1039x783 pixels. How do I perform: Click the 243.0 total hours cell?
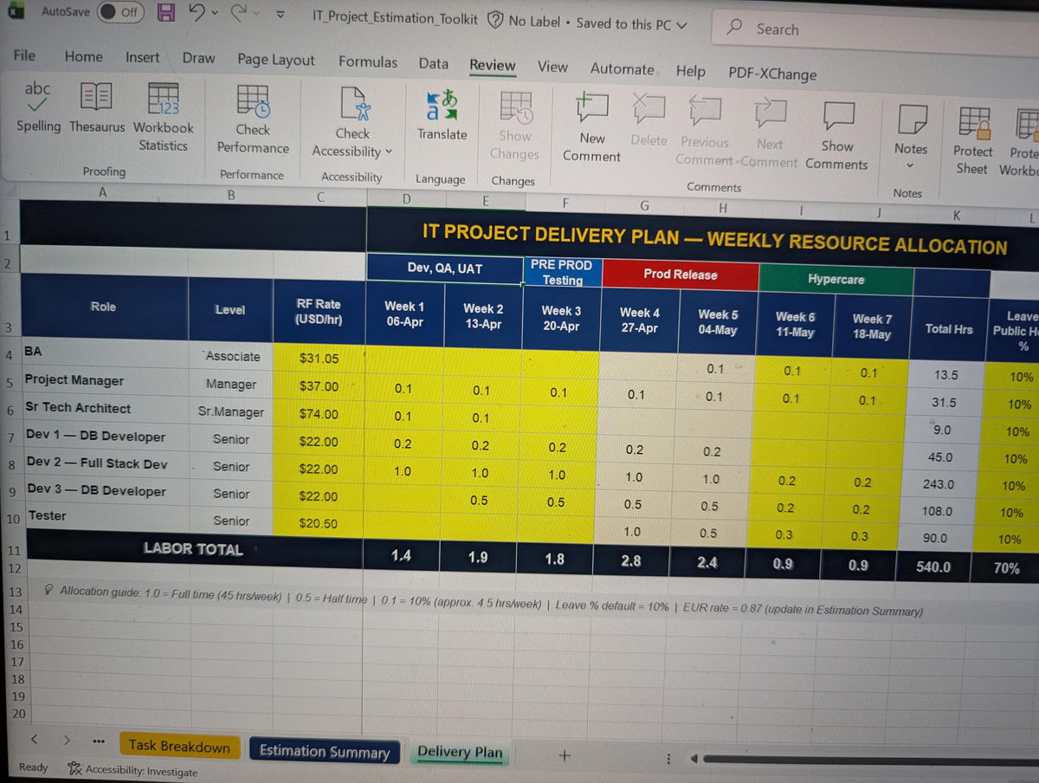tap(939, 484)
